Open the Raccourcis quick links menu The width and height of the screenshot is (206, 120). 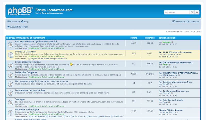pos(14,21)
